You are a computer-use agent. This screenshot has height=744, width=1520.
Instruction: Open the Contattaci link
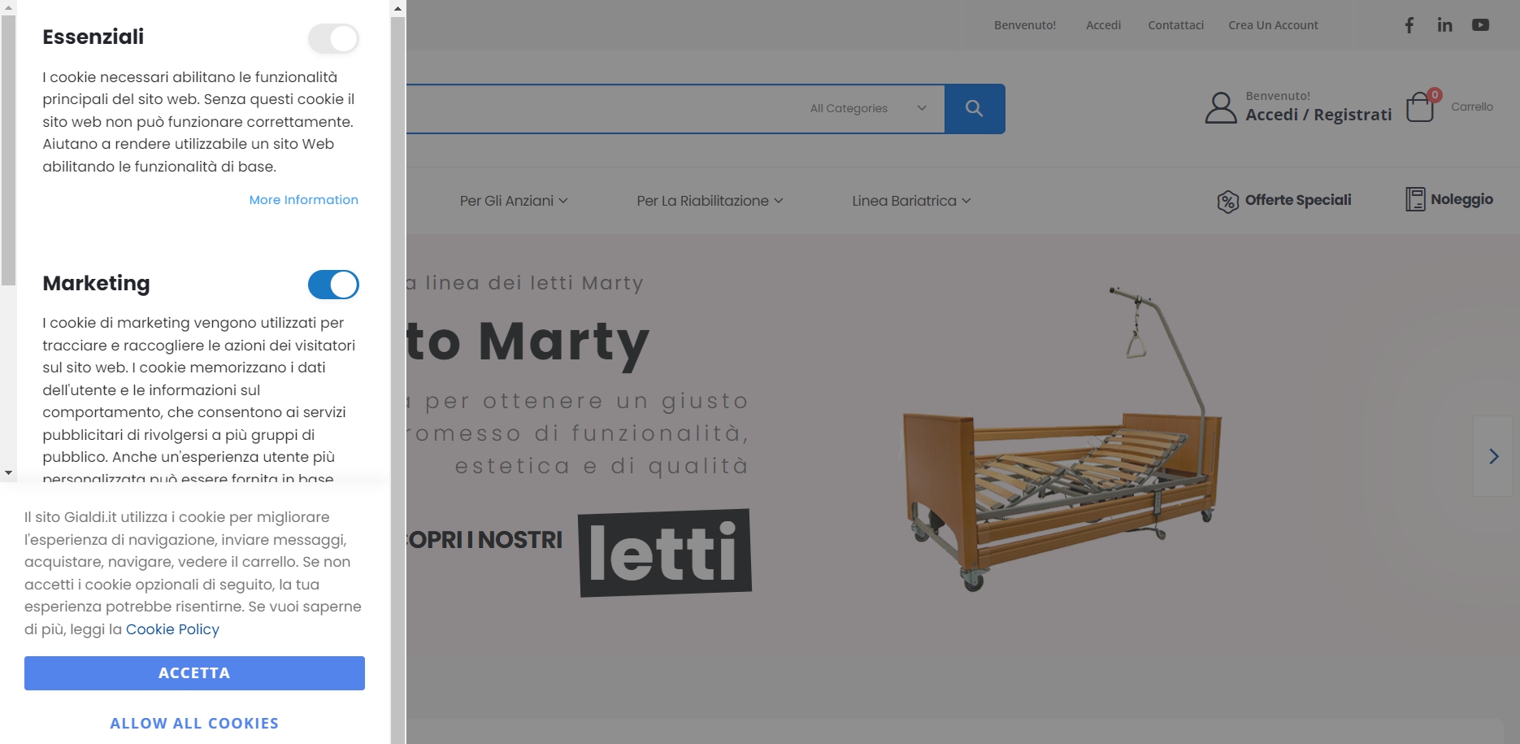point(1175,25)
